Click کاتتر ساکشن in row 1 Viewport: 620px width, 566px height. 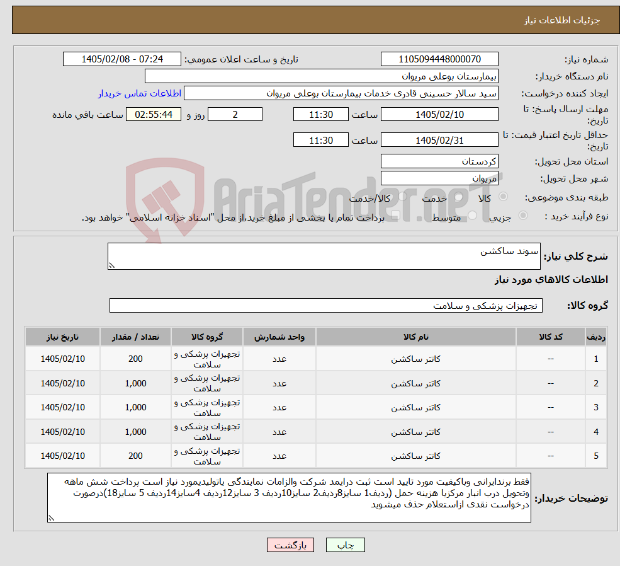tap(415, 359)
